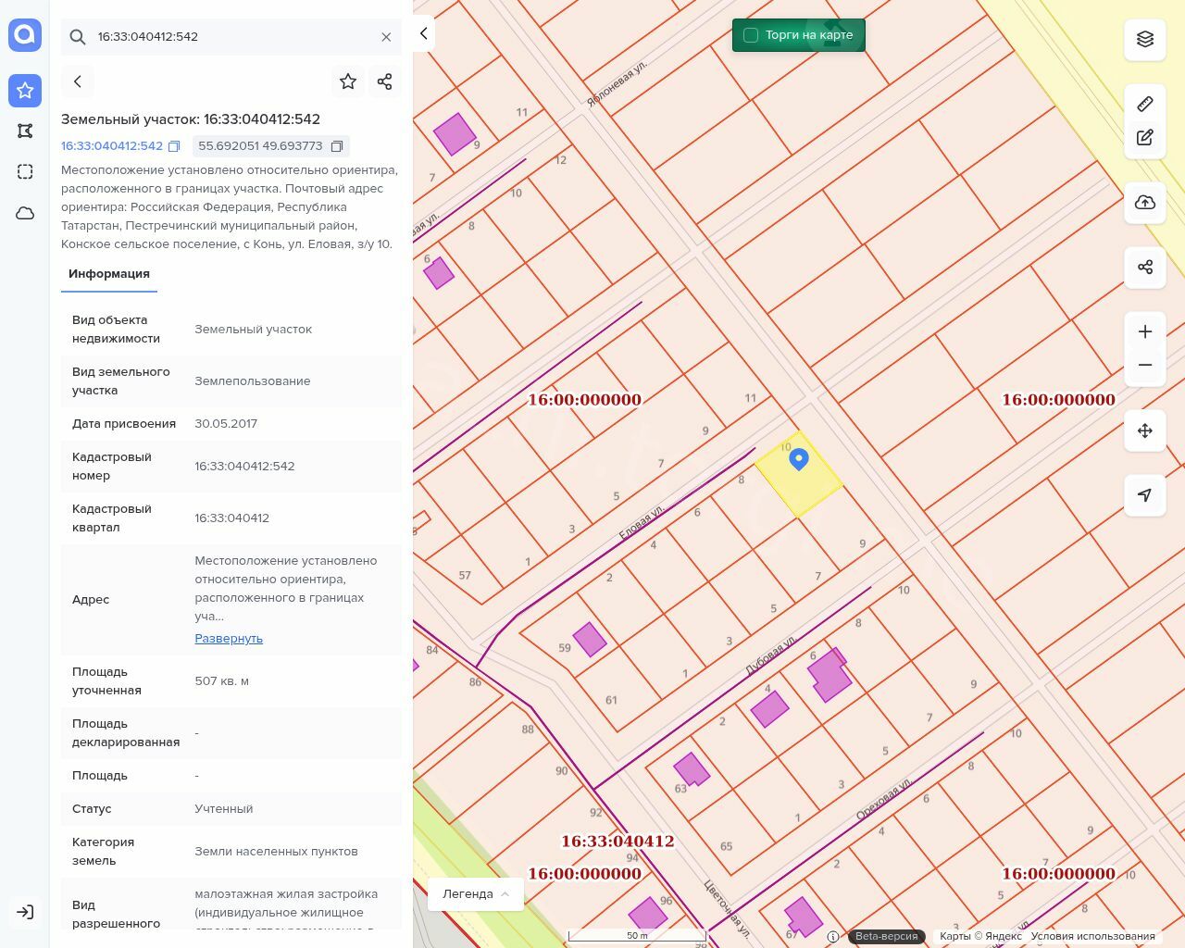Zoom out on the map

pos(1144,365)
